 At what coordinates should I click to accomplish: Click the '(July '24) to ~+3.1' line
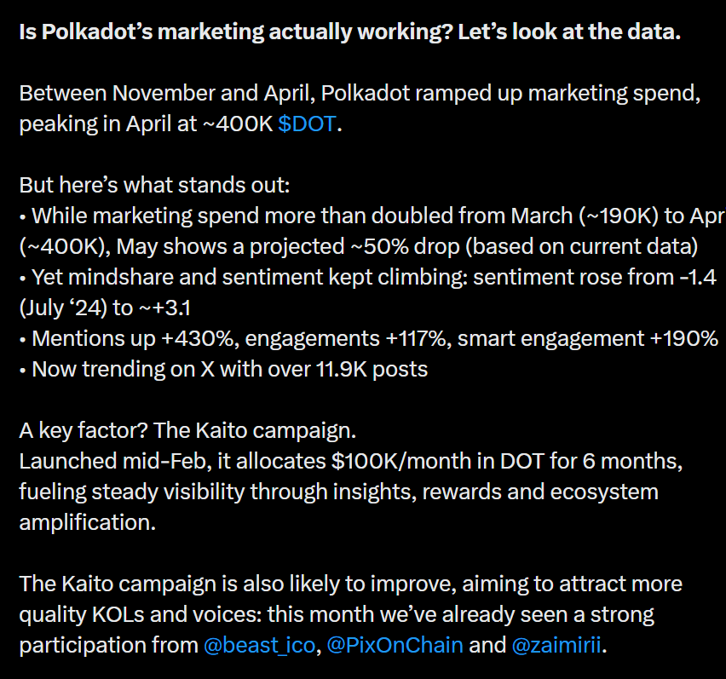(x=105, y=308)
